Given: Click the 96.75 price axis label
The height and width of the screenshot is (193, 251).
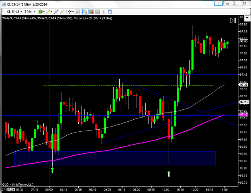Looking at the screenshot, I should pyautogui.click(x=243, y=175).
